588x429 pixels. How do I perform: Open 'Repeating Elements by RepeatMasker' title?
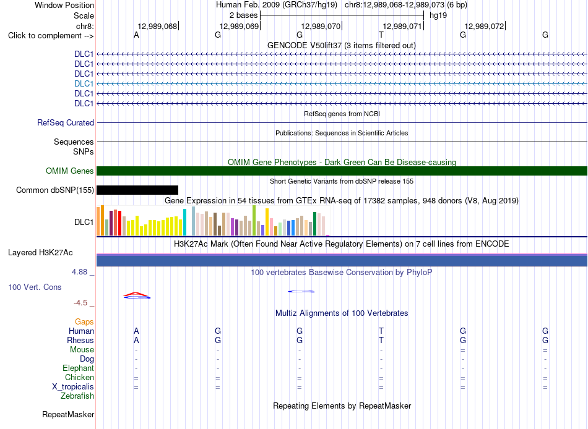pyautogui.click(x=342, y=406)
